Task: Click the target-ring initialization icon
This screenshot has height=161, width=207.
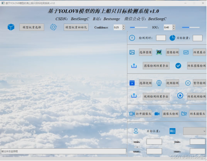Action: pos(53,27)
